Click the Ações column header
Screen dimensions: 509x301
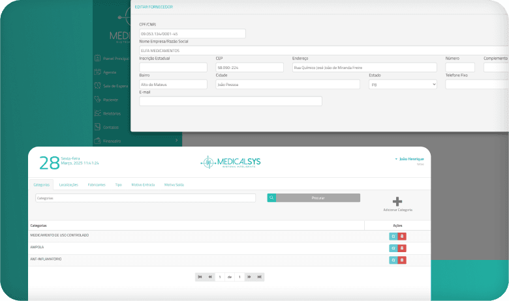click(397, 225)
